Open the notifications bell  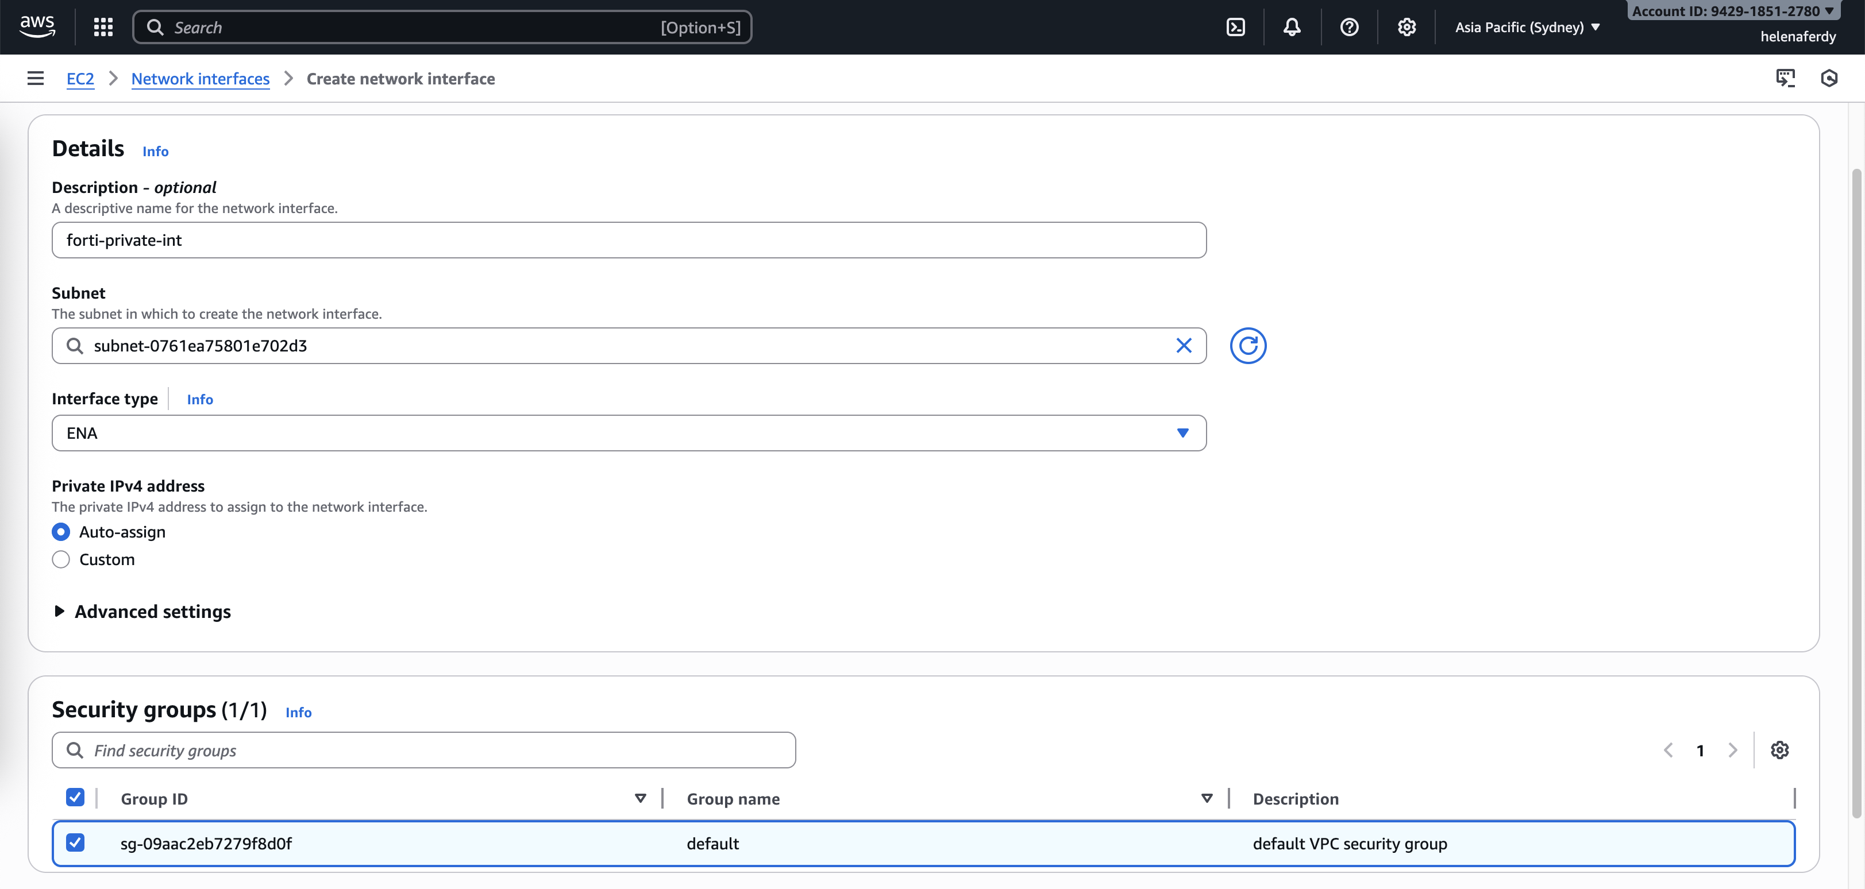click(x=1292, y=28)
